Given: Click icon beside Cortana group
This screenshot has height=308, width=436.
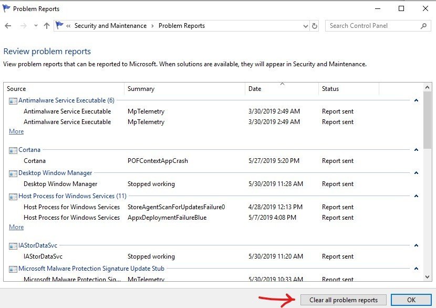Looking at the screenshot, I should click(x=13, y=150).
